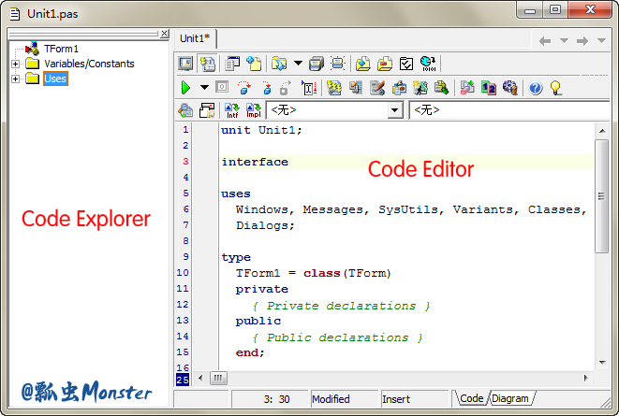
Task: Click the back navigation arrow
Action: (x=545, y=40)
